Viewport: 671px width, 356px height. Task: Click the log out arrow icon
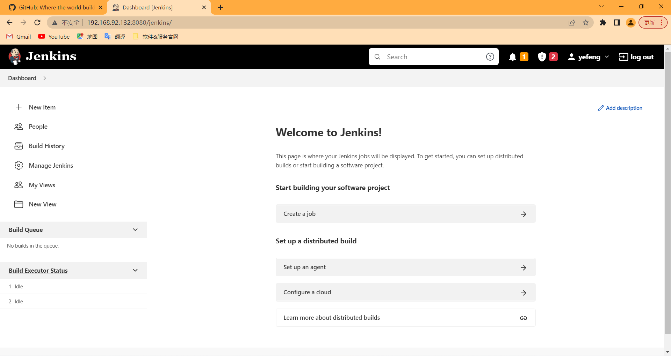[623, 57]
